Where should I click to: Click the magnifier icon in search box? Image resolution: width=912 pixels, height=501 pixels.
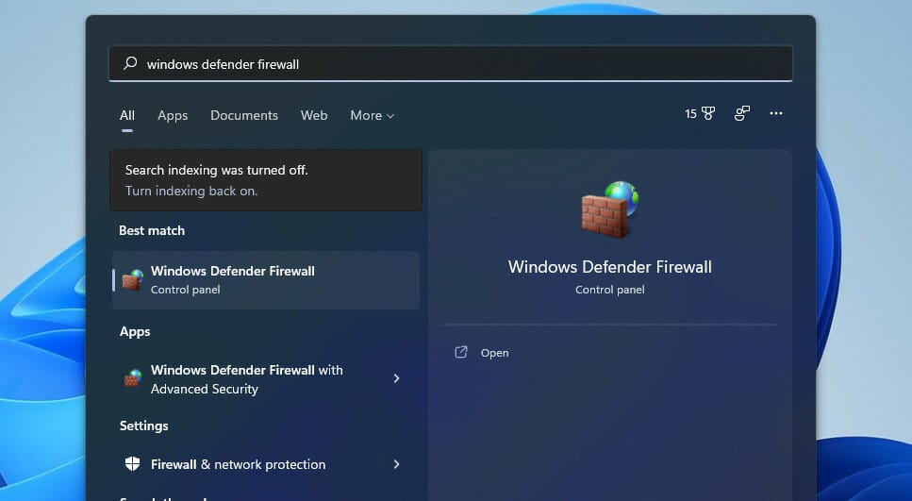pyautogui.click(x=130, y=63)
